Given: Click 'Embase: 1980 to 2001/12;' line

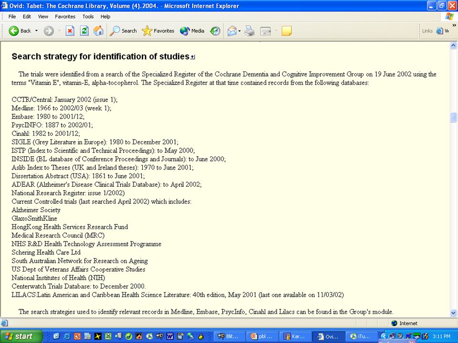Looking at the screenshot, I should 48,117.
